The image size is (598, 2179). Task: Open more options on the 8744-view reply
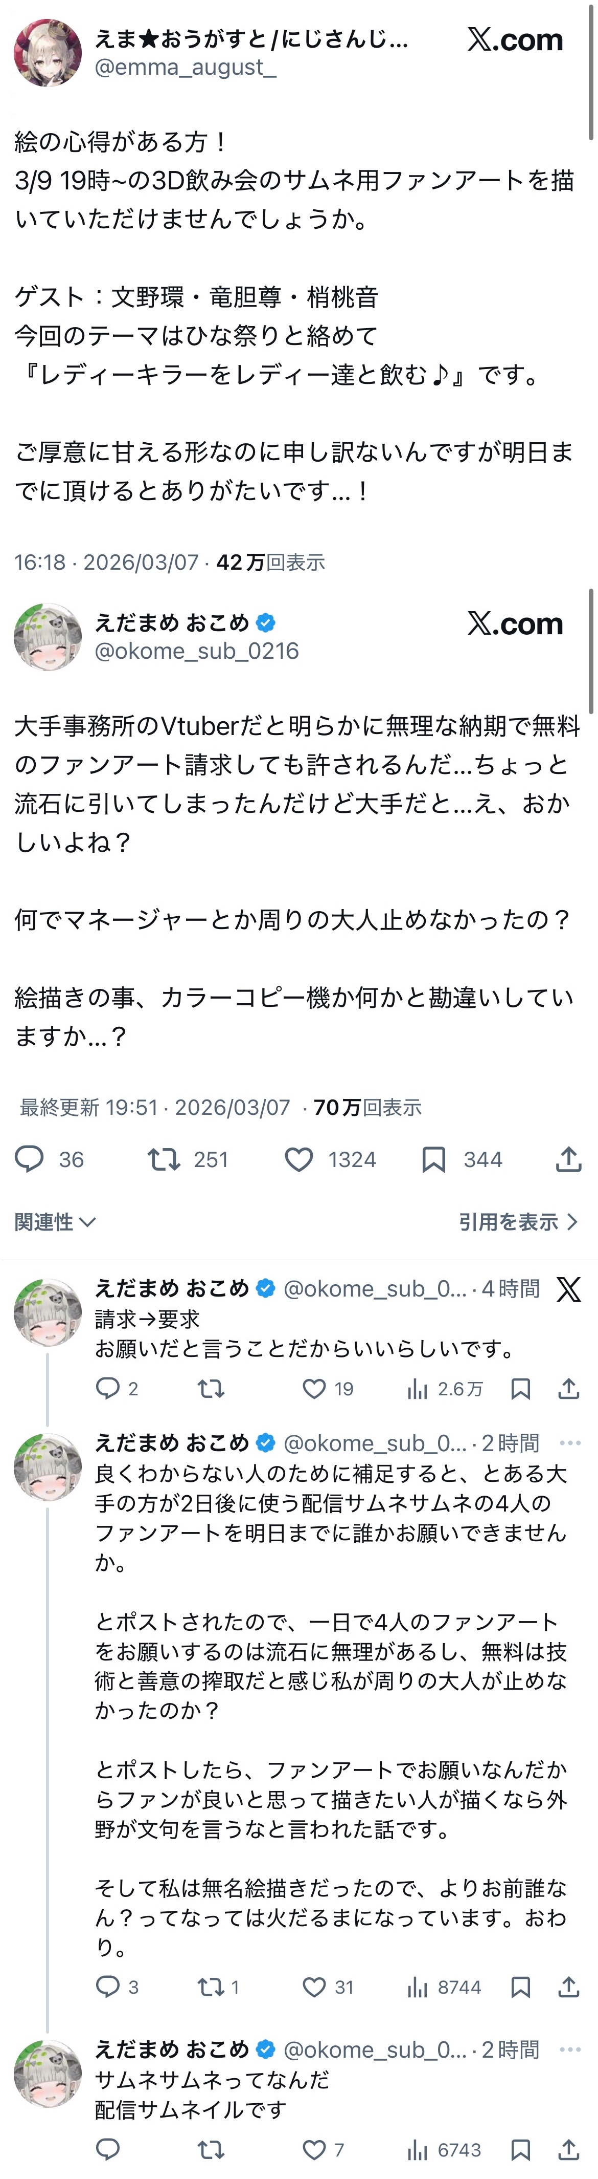coord(570,1443)
